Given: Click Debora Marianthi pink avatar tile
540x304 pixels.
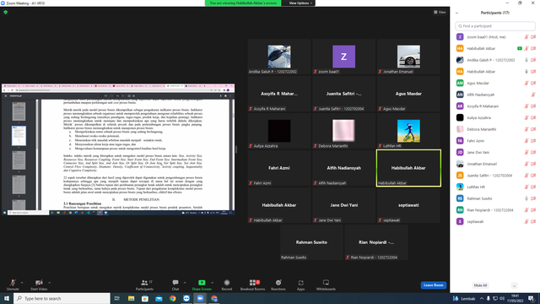Looking at the screenshot, I should [x=343, y=131].
